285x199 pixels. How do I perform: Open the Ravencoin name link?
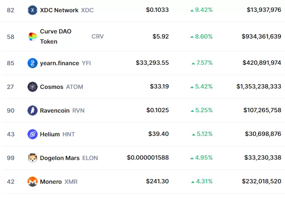55,111
